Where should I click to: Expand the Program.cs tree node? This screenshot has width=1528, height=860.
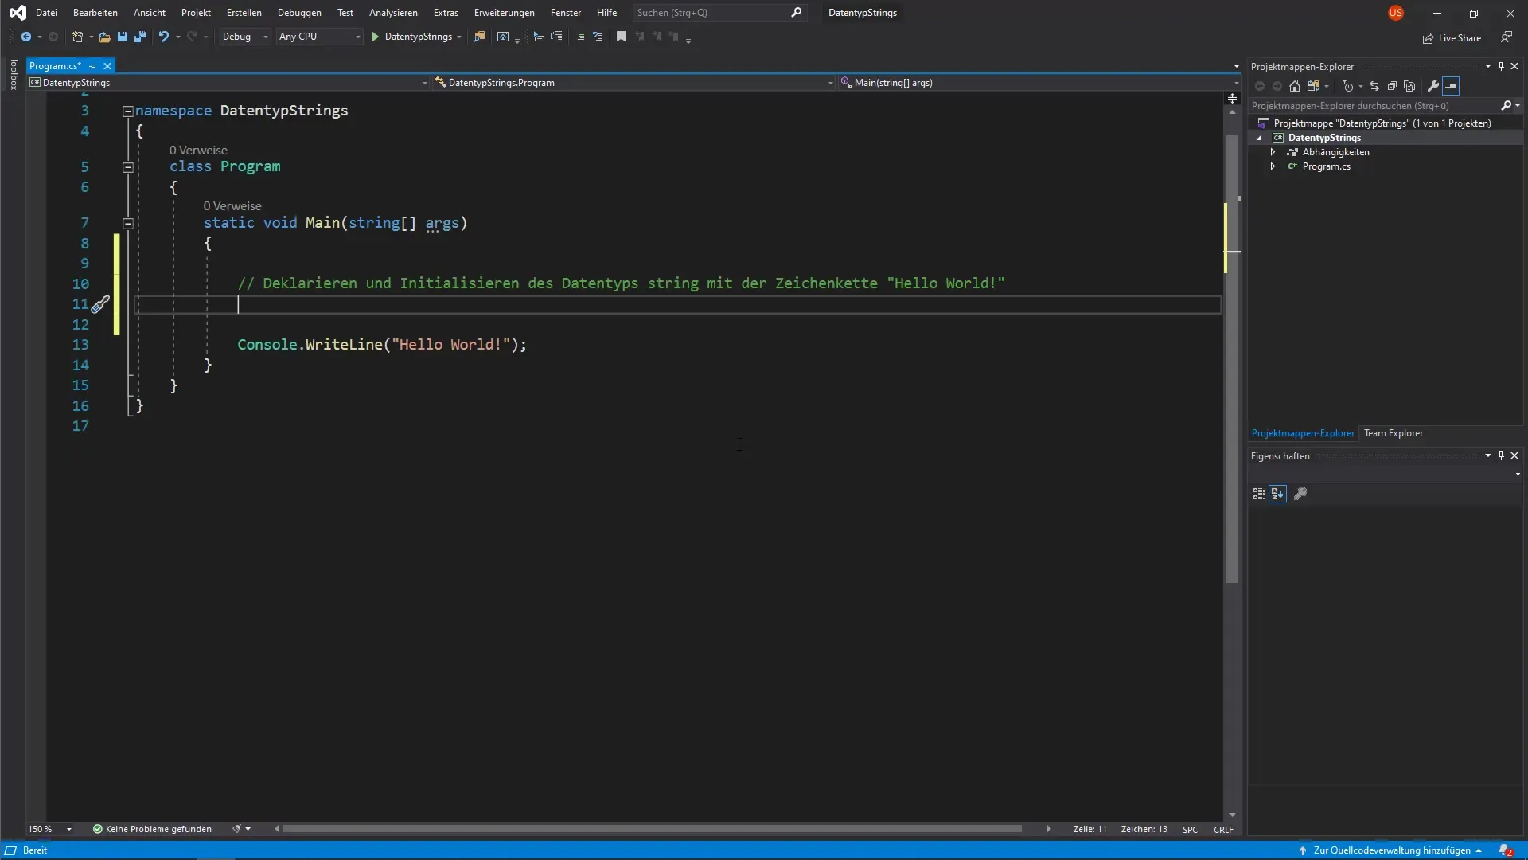pos(1273,166)
